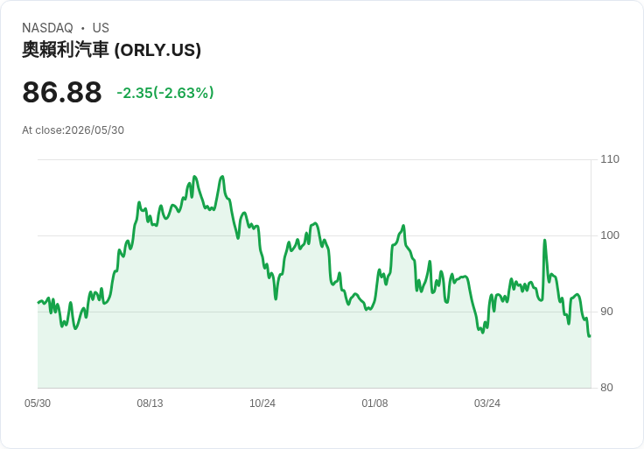This screenshot has width=644, height=449.
Task: Click the 05/30 x-axis date label
Action: click(38, 403)
